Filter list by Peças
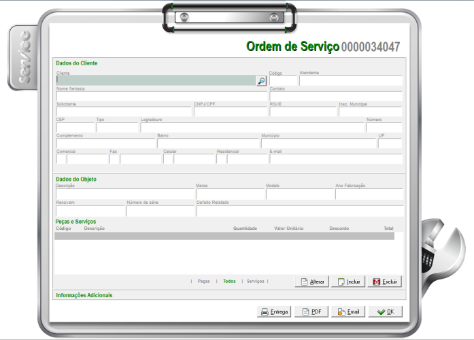The image size is (474, 340). tap(203, 281)
